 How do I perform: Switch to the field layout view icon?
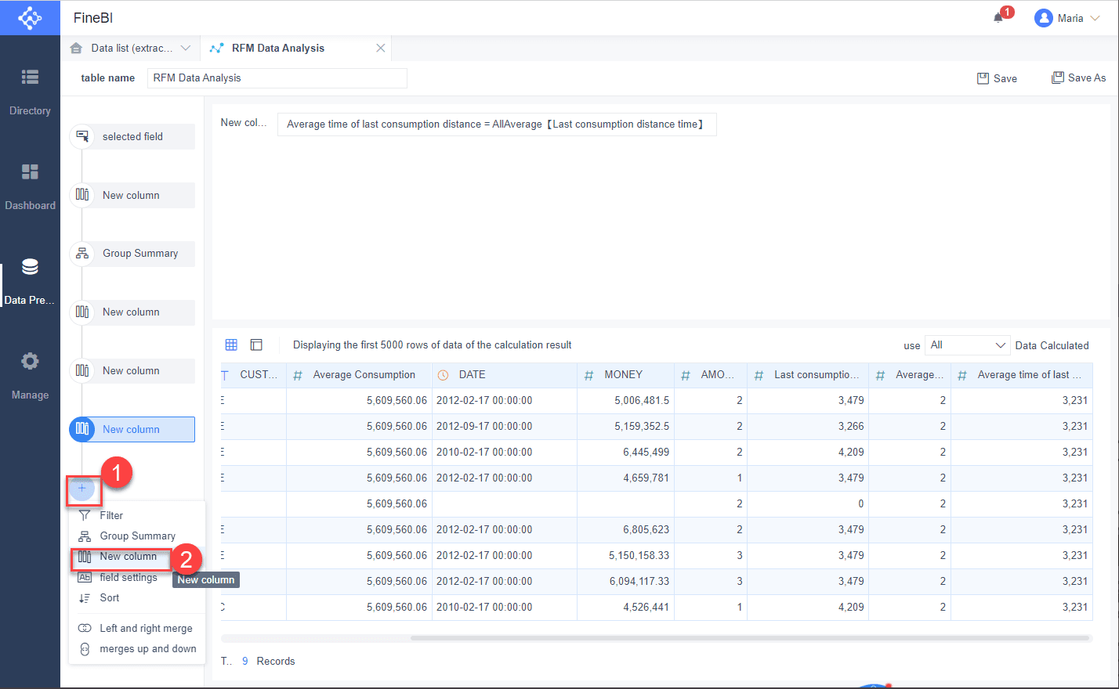(x=256, y=344)
